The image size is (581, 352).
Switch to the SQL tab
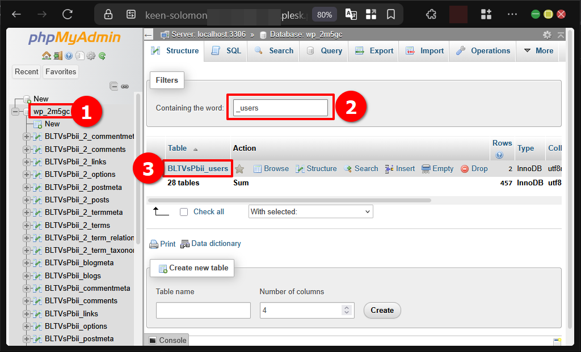click(x=226, y=51)
